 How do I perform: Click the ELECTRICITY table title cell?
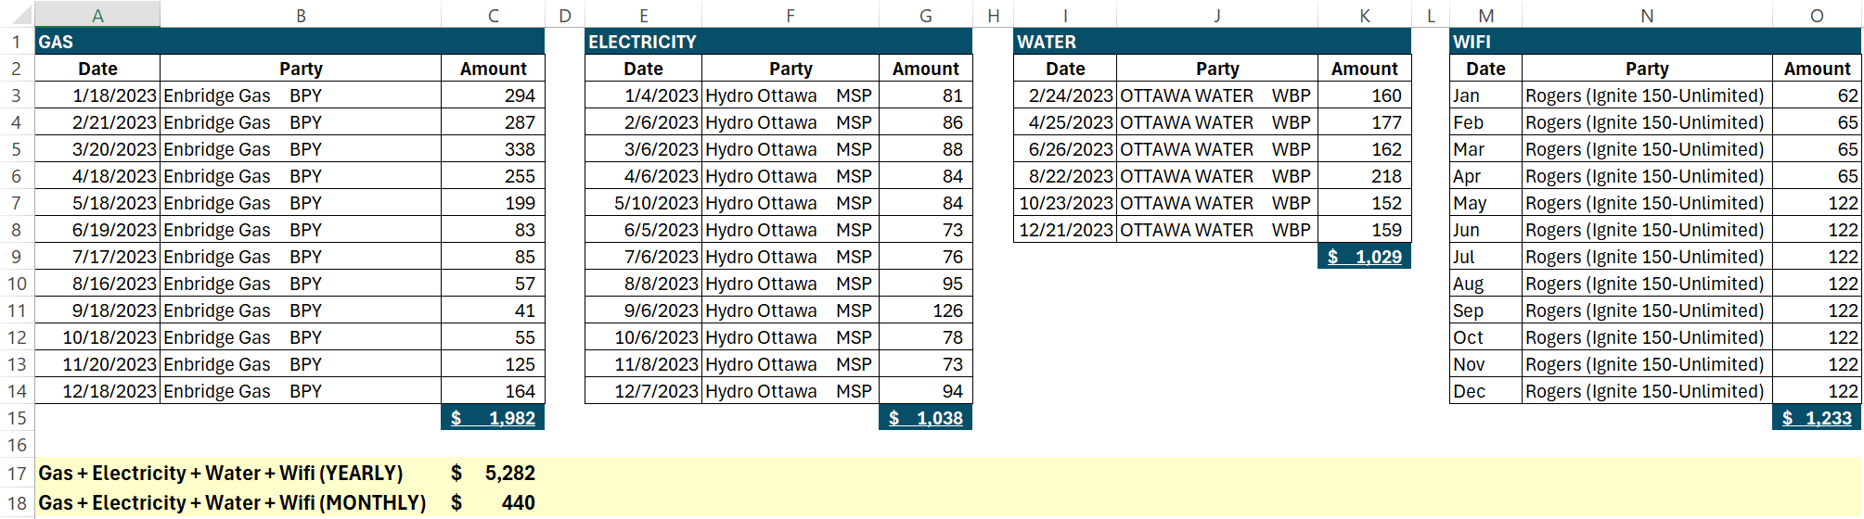(642, 42)
